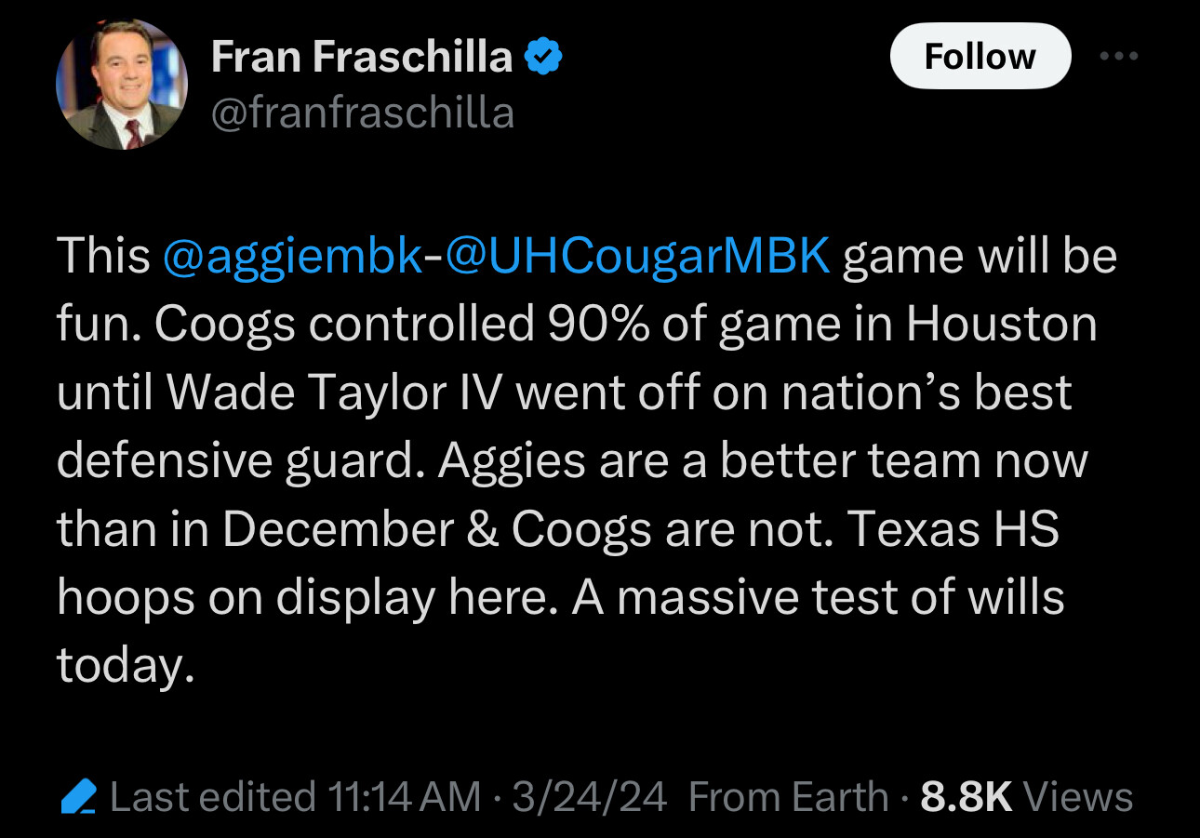Click the defensive guard text line
This screenshot has width=1200, height=838.
(572, 460)
